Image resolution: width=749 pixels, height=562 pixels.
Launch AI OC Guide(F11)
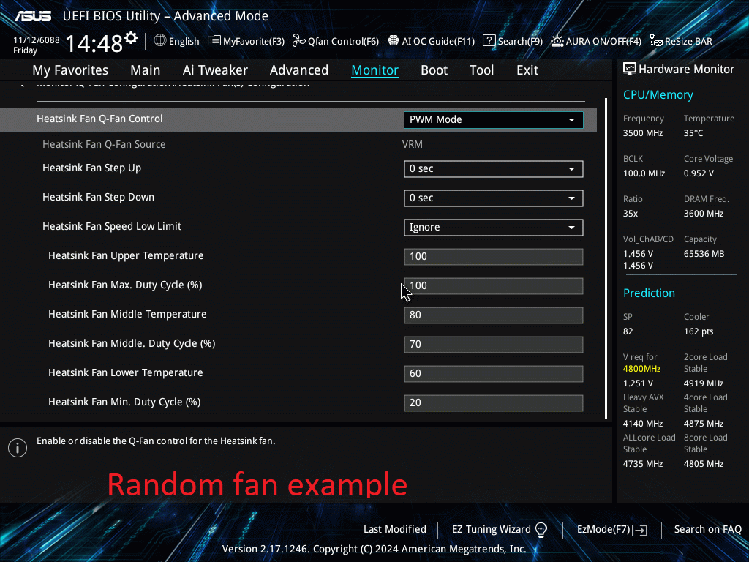tap(394, 41)
